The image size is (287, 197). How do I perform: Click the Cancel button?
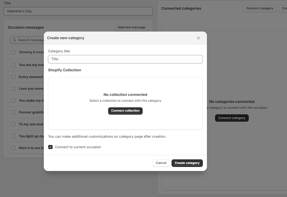[x=161, y=163]
